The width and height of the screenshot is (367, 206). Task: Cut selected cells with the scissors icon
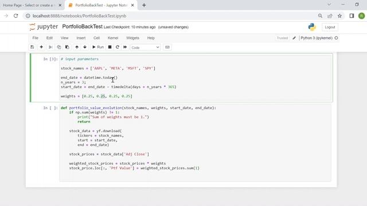(50, 47)
